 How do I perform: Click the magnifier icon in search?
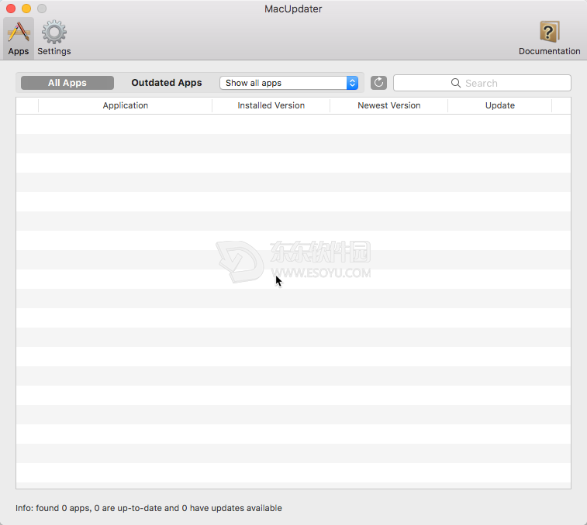point(456,83)
